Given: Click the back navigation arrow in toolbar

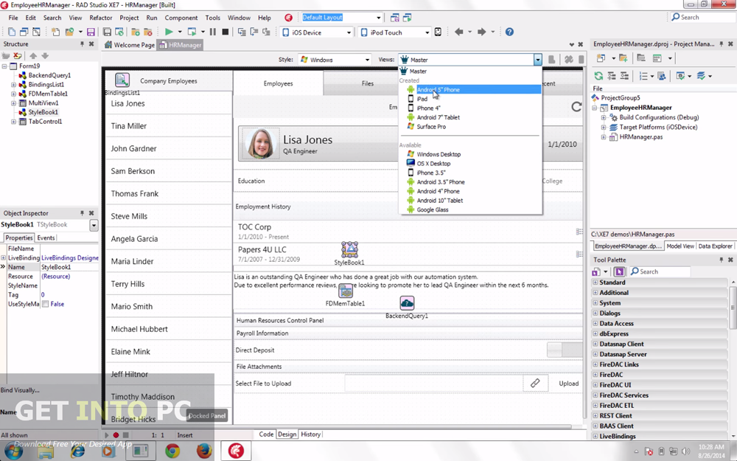Looking at the screenshot, I should [458, 32].
